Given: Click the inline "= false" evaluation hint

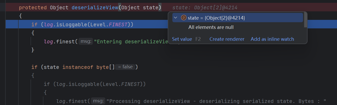Looking at the screenshot, I should coord(125,67).
